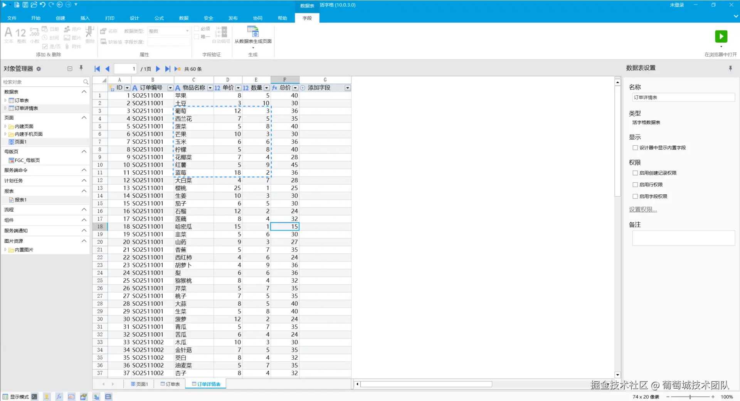Viewport: 740px width, 401px height.
Task: Enable showing built-in fields in designer checkbox
Action: coord(635,148)
